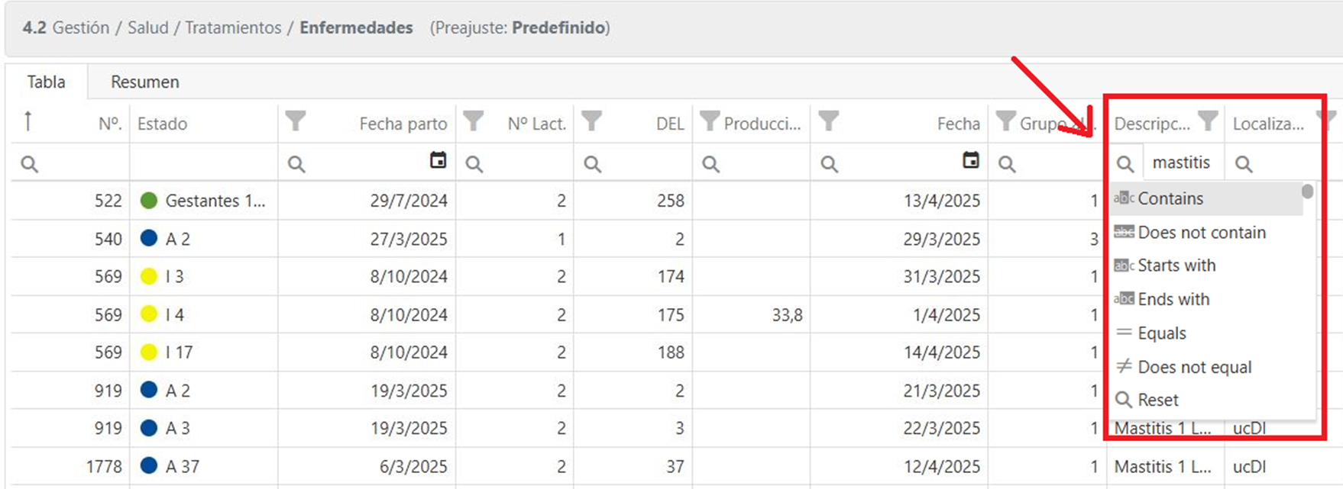
Task: Open filter funnel on Descripc... column
Action: coord(1208,121)
